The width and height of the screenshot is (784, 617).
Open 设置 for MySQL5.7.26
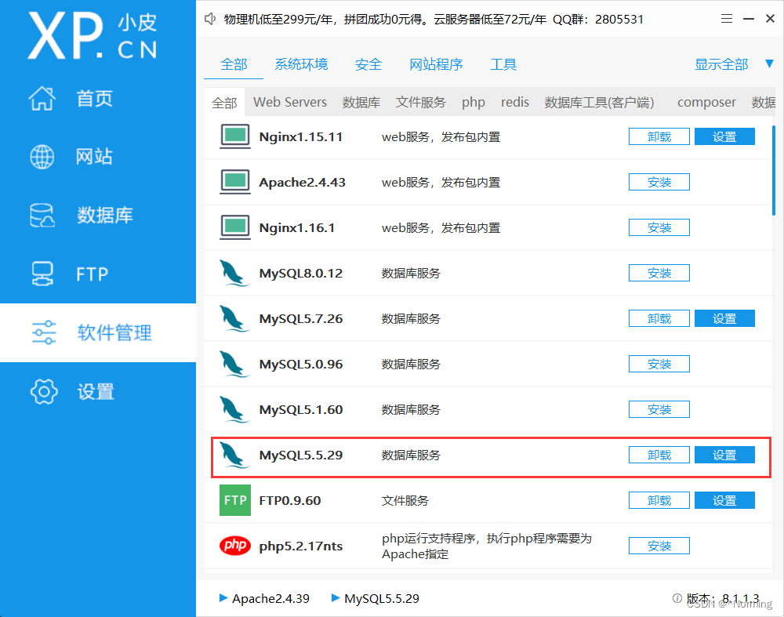(x=724, y=318)
